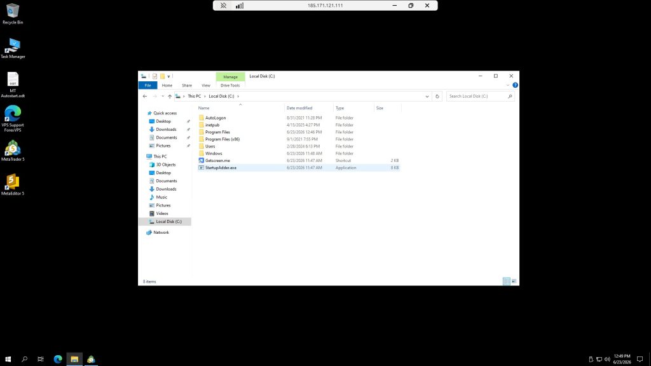651x366 pixels.
Task: Click the pin icon in remote toolbar
Action: [x=223, y=5]
